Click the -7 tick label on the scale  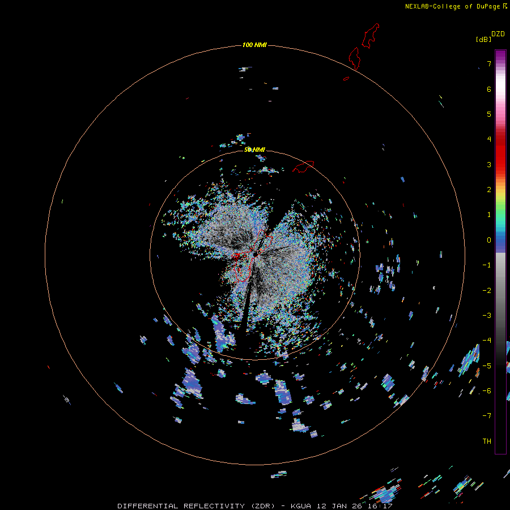pyautogui.click(x=487, y=416)
